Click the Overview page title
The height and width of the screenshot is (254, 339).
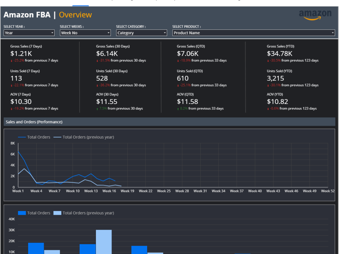[x=75, y=15]
